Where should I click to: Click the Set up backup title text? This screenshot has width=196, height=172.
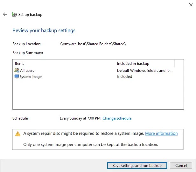(x=30, y=15)
